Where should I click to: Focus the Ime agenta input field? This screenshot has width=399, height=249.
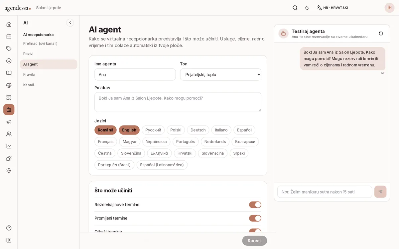[x=135, y=74]
